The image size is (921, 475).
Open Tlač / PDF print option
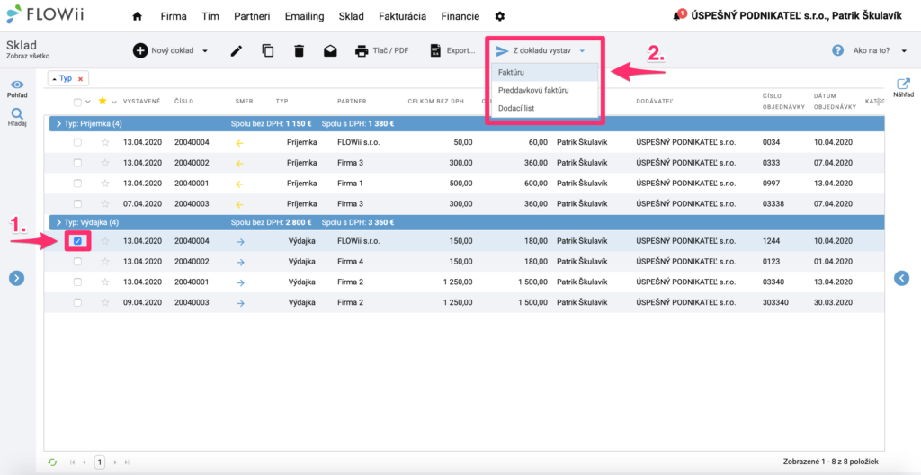point(381,50)
